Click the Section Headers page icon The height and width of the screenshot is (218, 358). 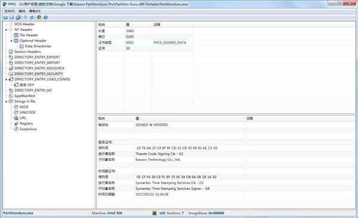point(11,52)
